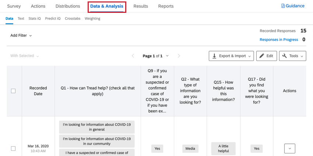Open the With Selected dropdown
The image size is (313, 156).
[24, 56]
